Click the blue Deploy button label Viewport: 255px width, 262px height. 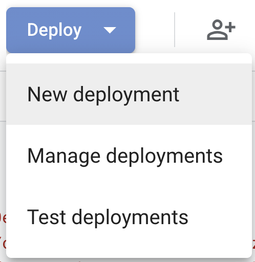pyautogui.click(x=54, y=30)
